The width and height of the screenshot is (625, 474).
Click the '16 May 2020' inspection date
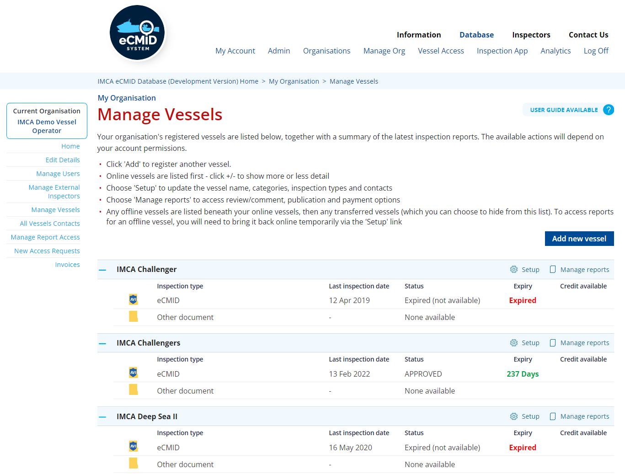coord(351,447)
